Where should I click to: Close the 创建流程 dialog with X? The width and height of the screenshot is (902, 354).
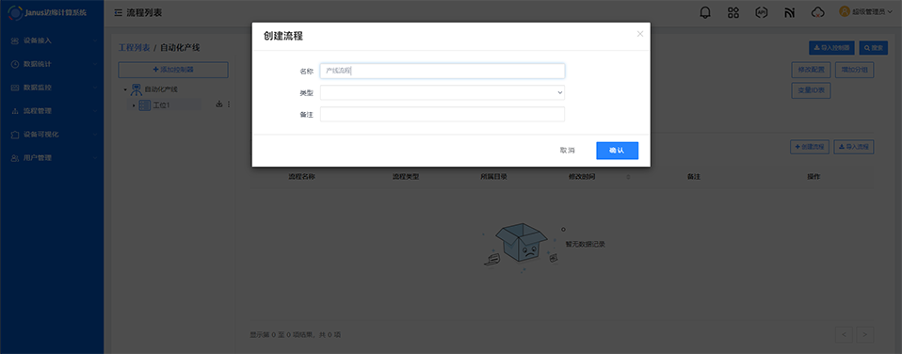click(x=639, y=34)
